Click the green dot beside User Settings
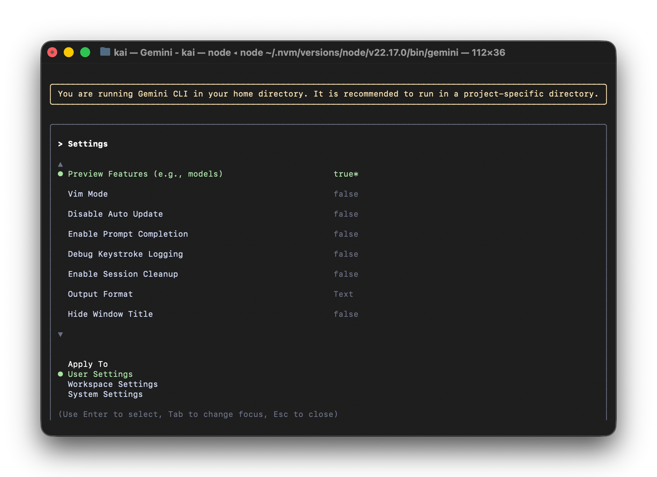657x477 pixels. 60,374
